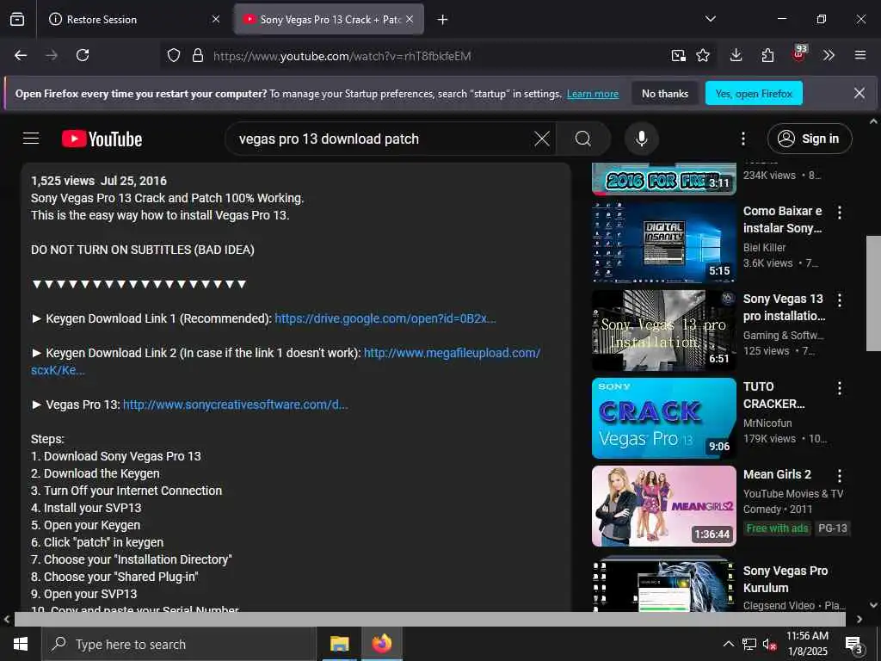Image resolution: width=881 pixels, height=661 pixels.
Task: Click the Firefox taskbar icon
Action: point(381,644)
